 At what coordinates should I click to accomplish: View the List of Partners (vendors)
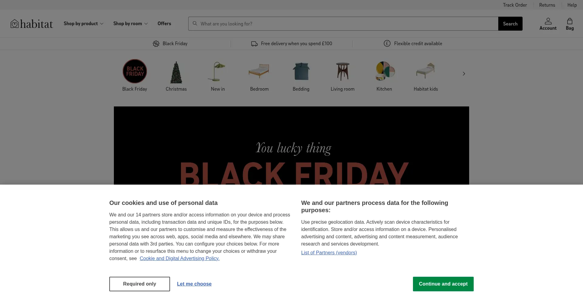(329, 253)
